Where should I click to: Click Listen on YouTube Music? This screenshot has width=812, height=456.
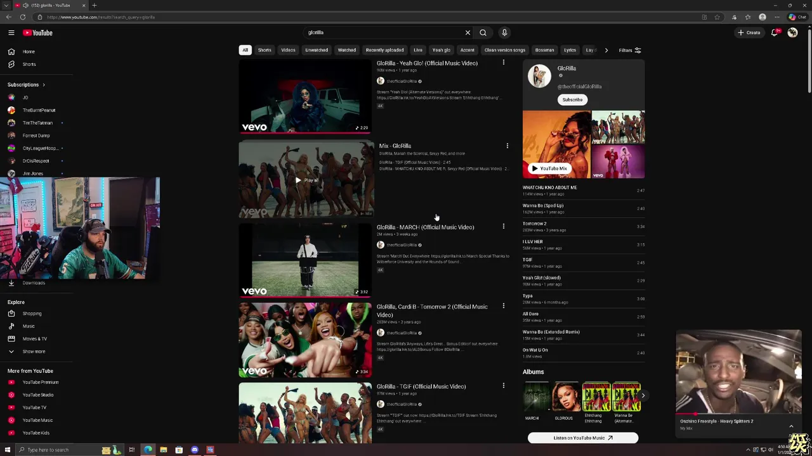click(583, 438)
